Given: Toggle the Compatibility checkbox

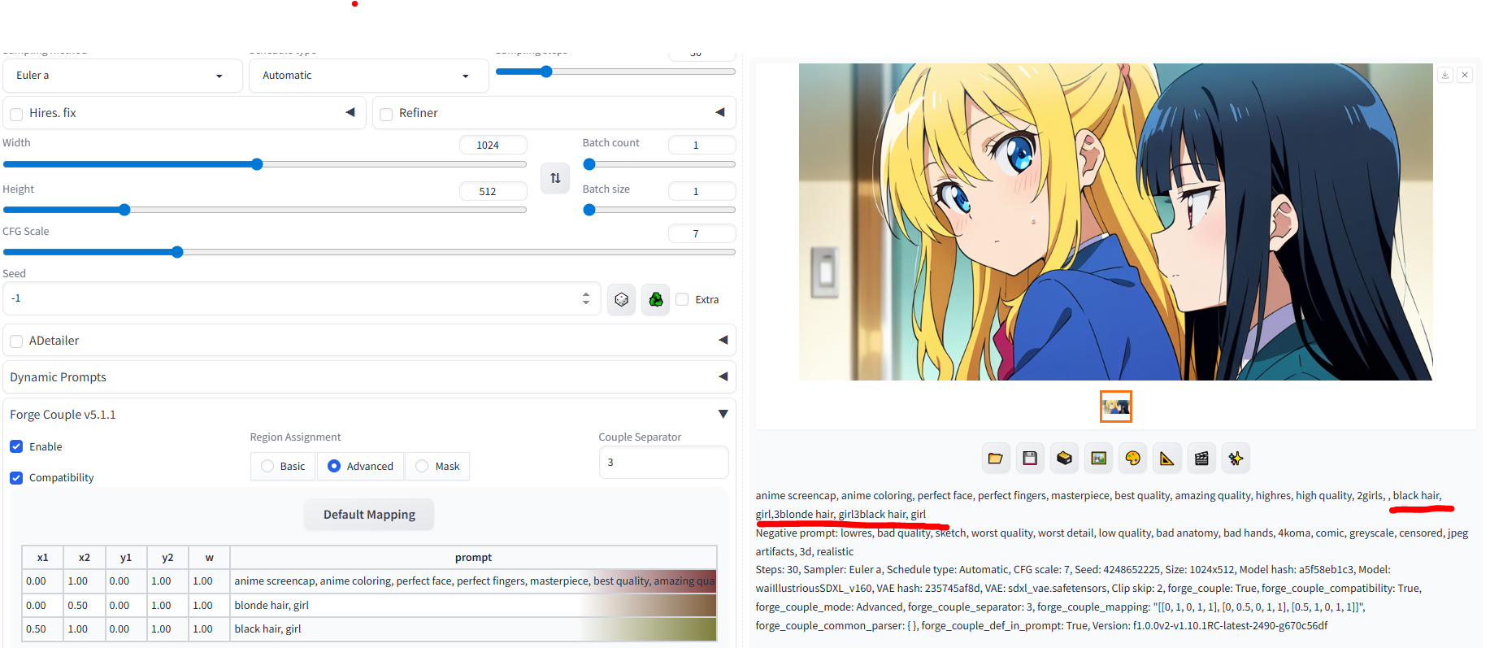Looking at the screenshot, I should pyautogui.click(x=16, y=477).
